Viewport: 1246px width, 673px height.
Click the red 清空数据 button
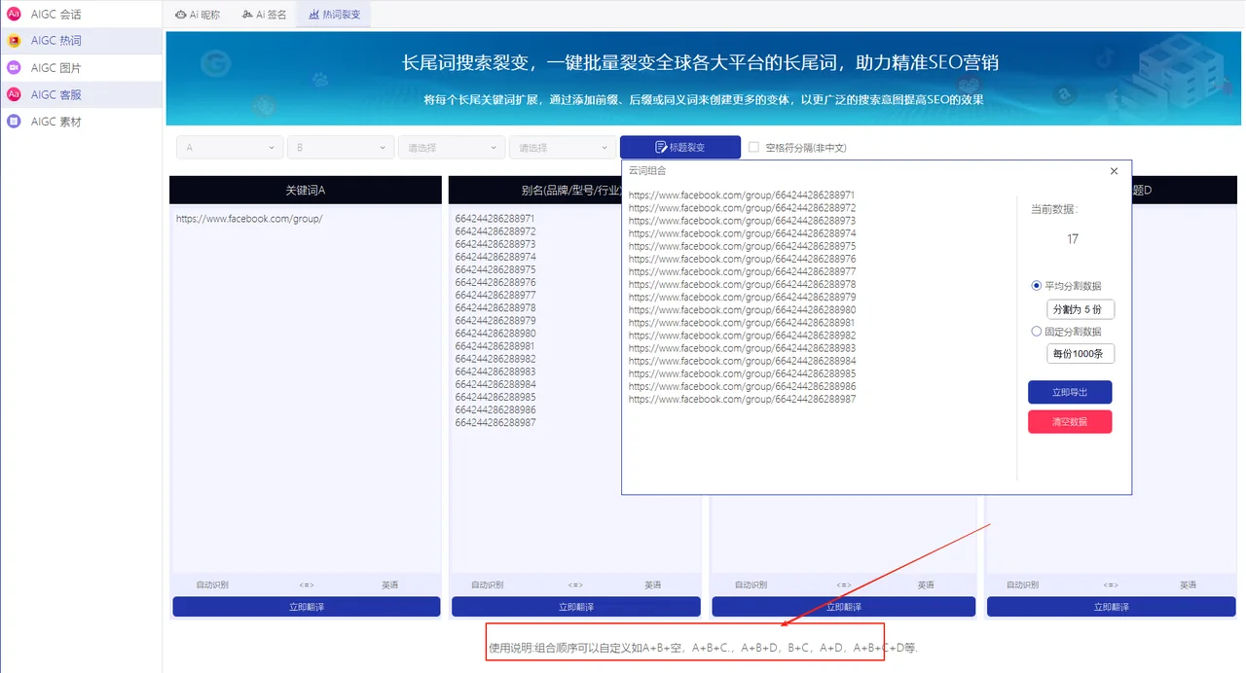pyautogui.click(x=1069, y=422)
